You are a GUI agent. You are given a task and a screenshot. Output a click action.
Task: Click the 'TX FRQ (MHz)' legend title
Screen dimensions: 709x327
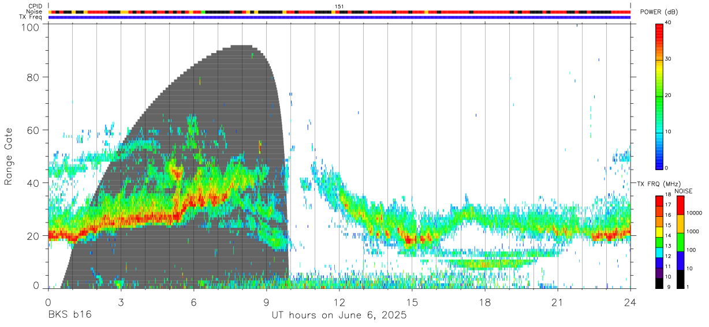click(659, 184)
